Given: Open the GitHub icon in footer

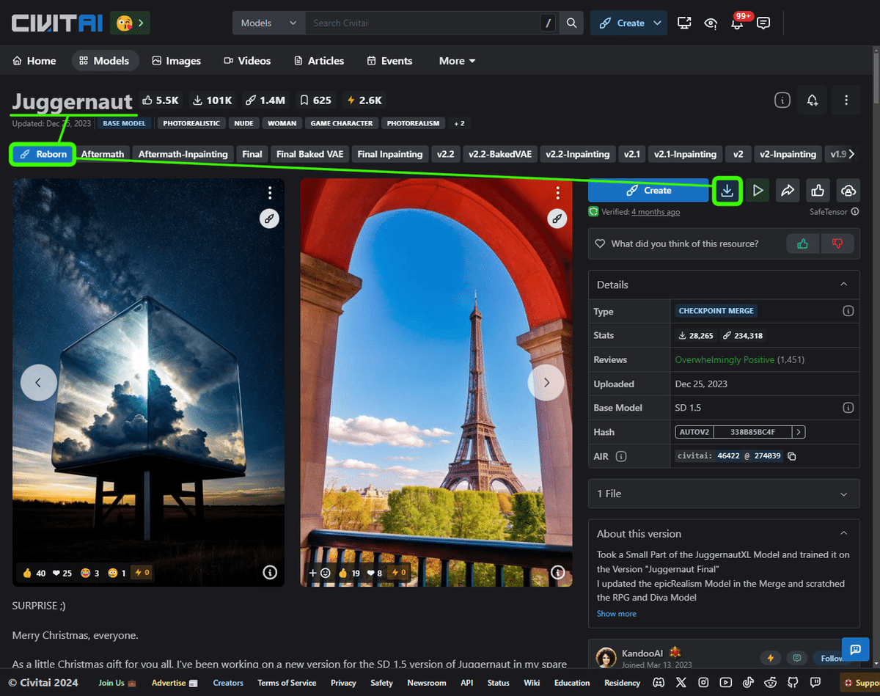Looking at the screenshot, I should [x=793, y=683].
